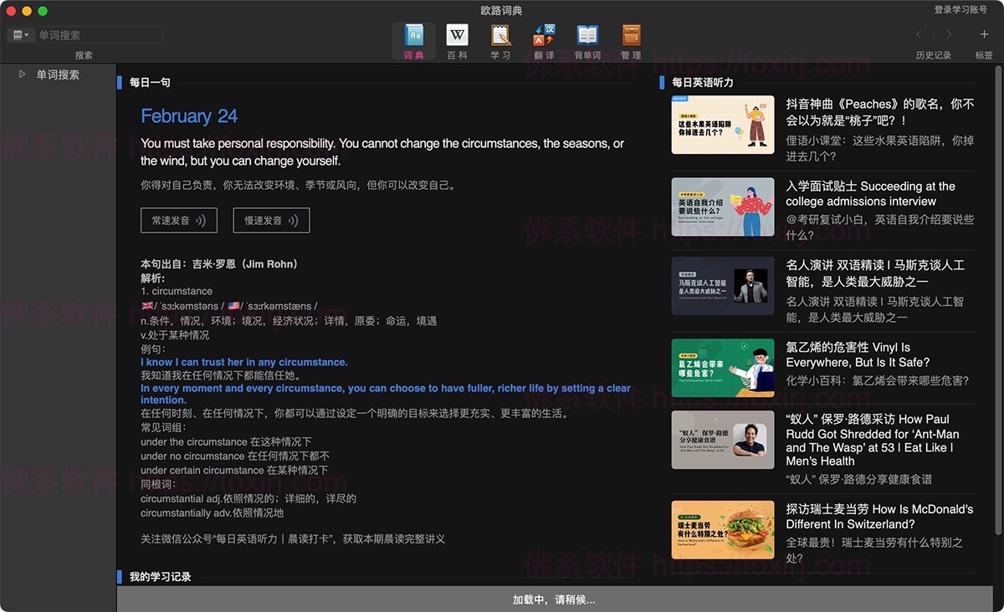Open the Vinyl Is Everywhere article title
This screenshot has width=1004, height=612.
847,354
